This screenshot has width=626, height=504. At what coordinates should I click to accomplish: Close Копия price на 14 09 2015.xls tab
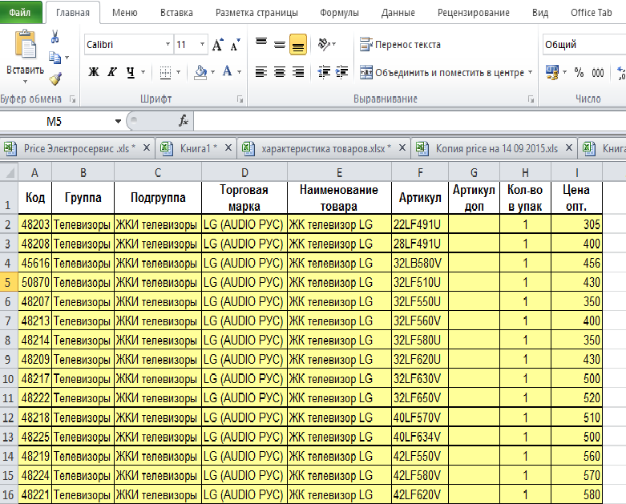point(569,148)
